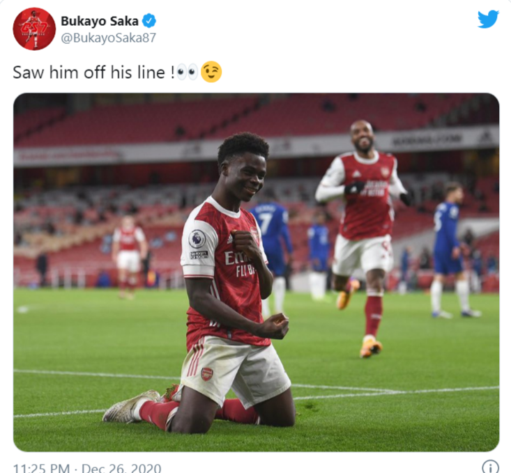Open the tweet info icon
Viewport: 511px width, 473px height.
coord(490,466)
